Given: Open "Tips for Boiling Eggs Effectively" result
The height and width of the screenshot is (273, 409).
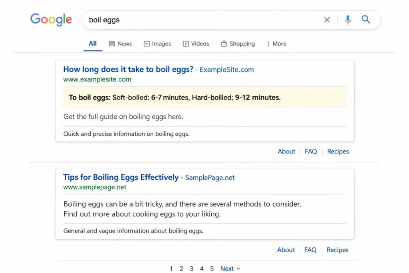Looking at the screenshot, I should [121, 177].
